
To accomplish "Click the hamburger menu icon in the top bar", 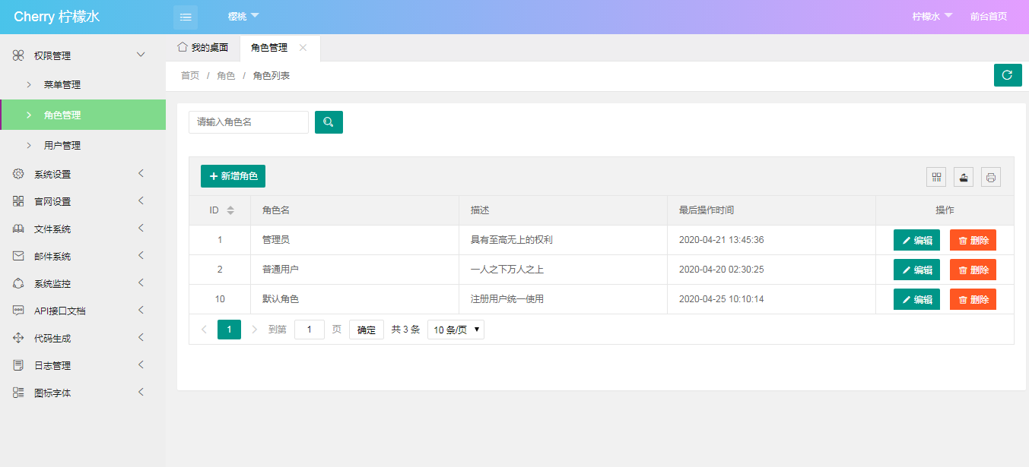I will 186,16.
